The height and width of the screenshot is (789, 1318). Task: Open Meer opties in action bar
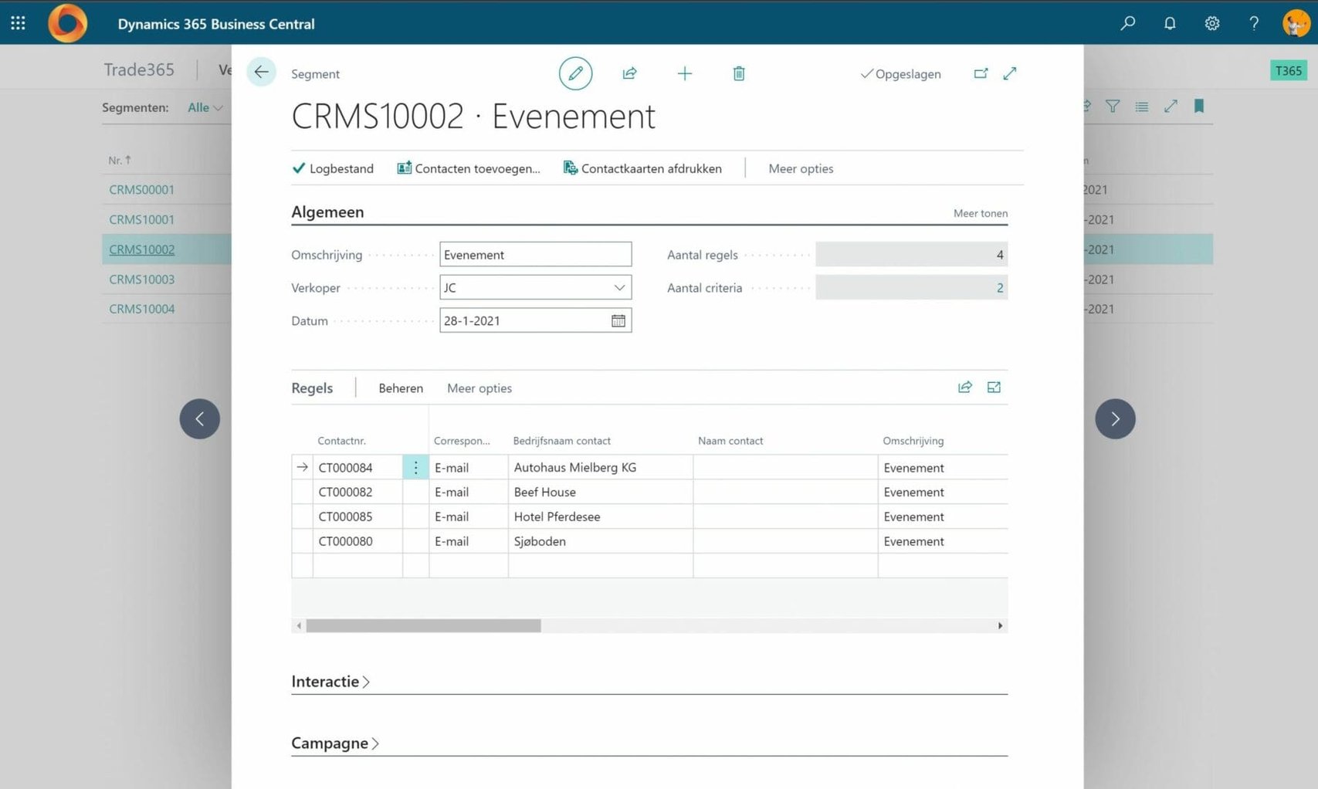(x=801, y=168)
